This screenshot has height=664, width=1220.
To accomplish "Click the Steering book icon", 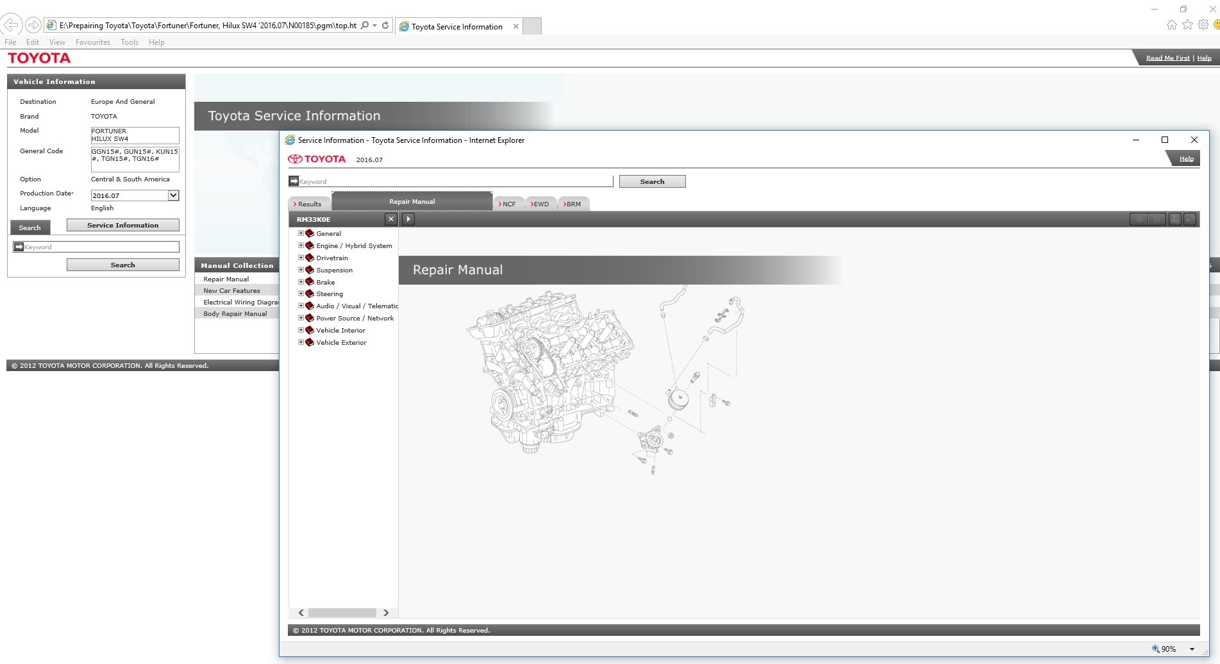I will 310,294.
